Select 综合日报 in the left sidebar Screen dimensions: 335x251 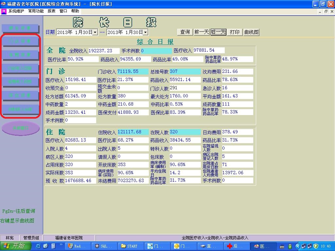point(20,28)
